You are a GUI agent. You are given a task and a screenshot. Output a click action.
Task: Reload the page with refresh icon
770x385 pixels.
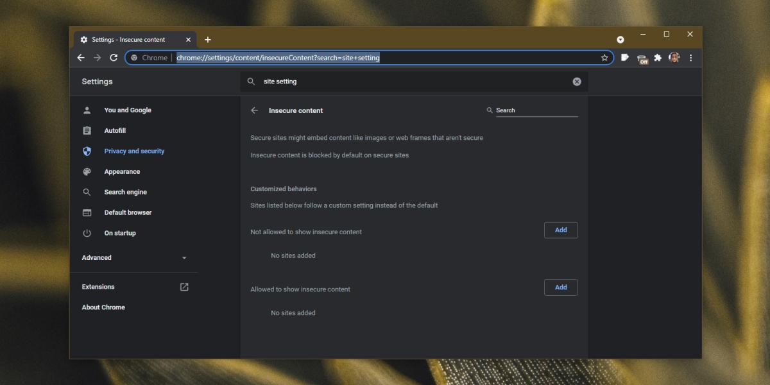(114, 58)
